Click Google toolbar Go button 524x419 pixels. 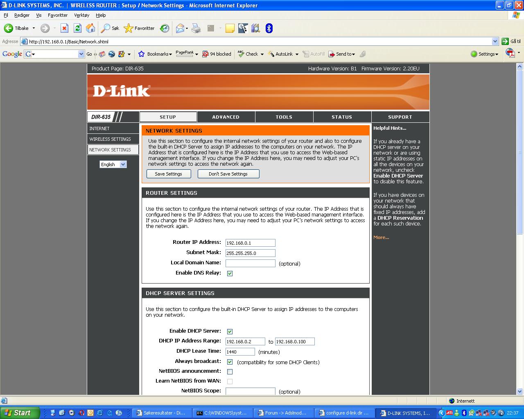click(x=89, y=54)
